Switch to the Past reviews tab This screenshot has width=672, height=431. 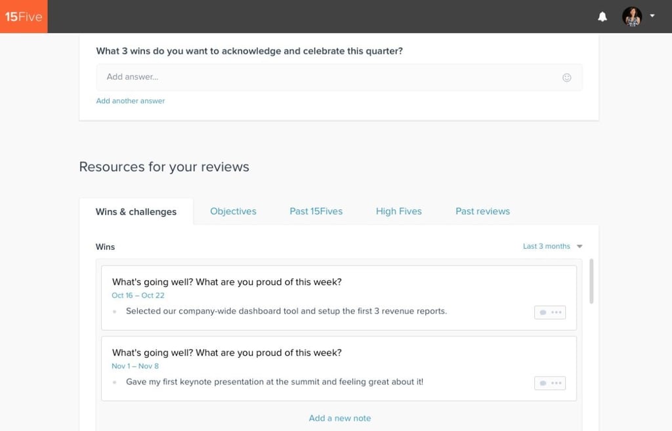coord(482,211)
